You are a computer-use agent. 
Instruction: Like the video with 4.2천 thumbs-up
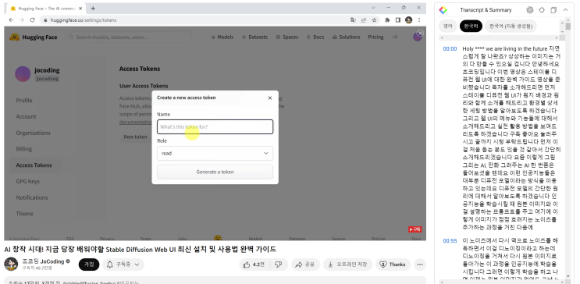pos(254,264)
